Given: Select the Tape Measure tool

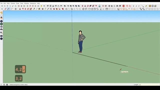Looking at the screenshot, I should [x=34, y=9].
